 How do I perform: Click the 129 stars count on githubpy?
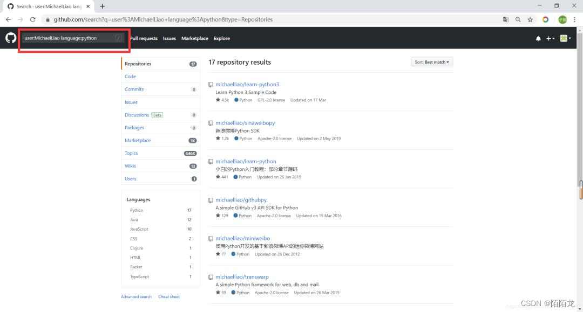222,216
